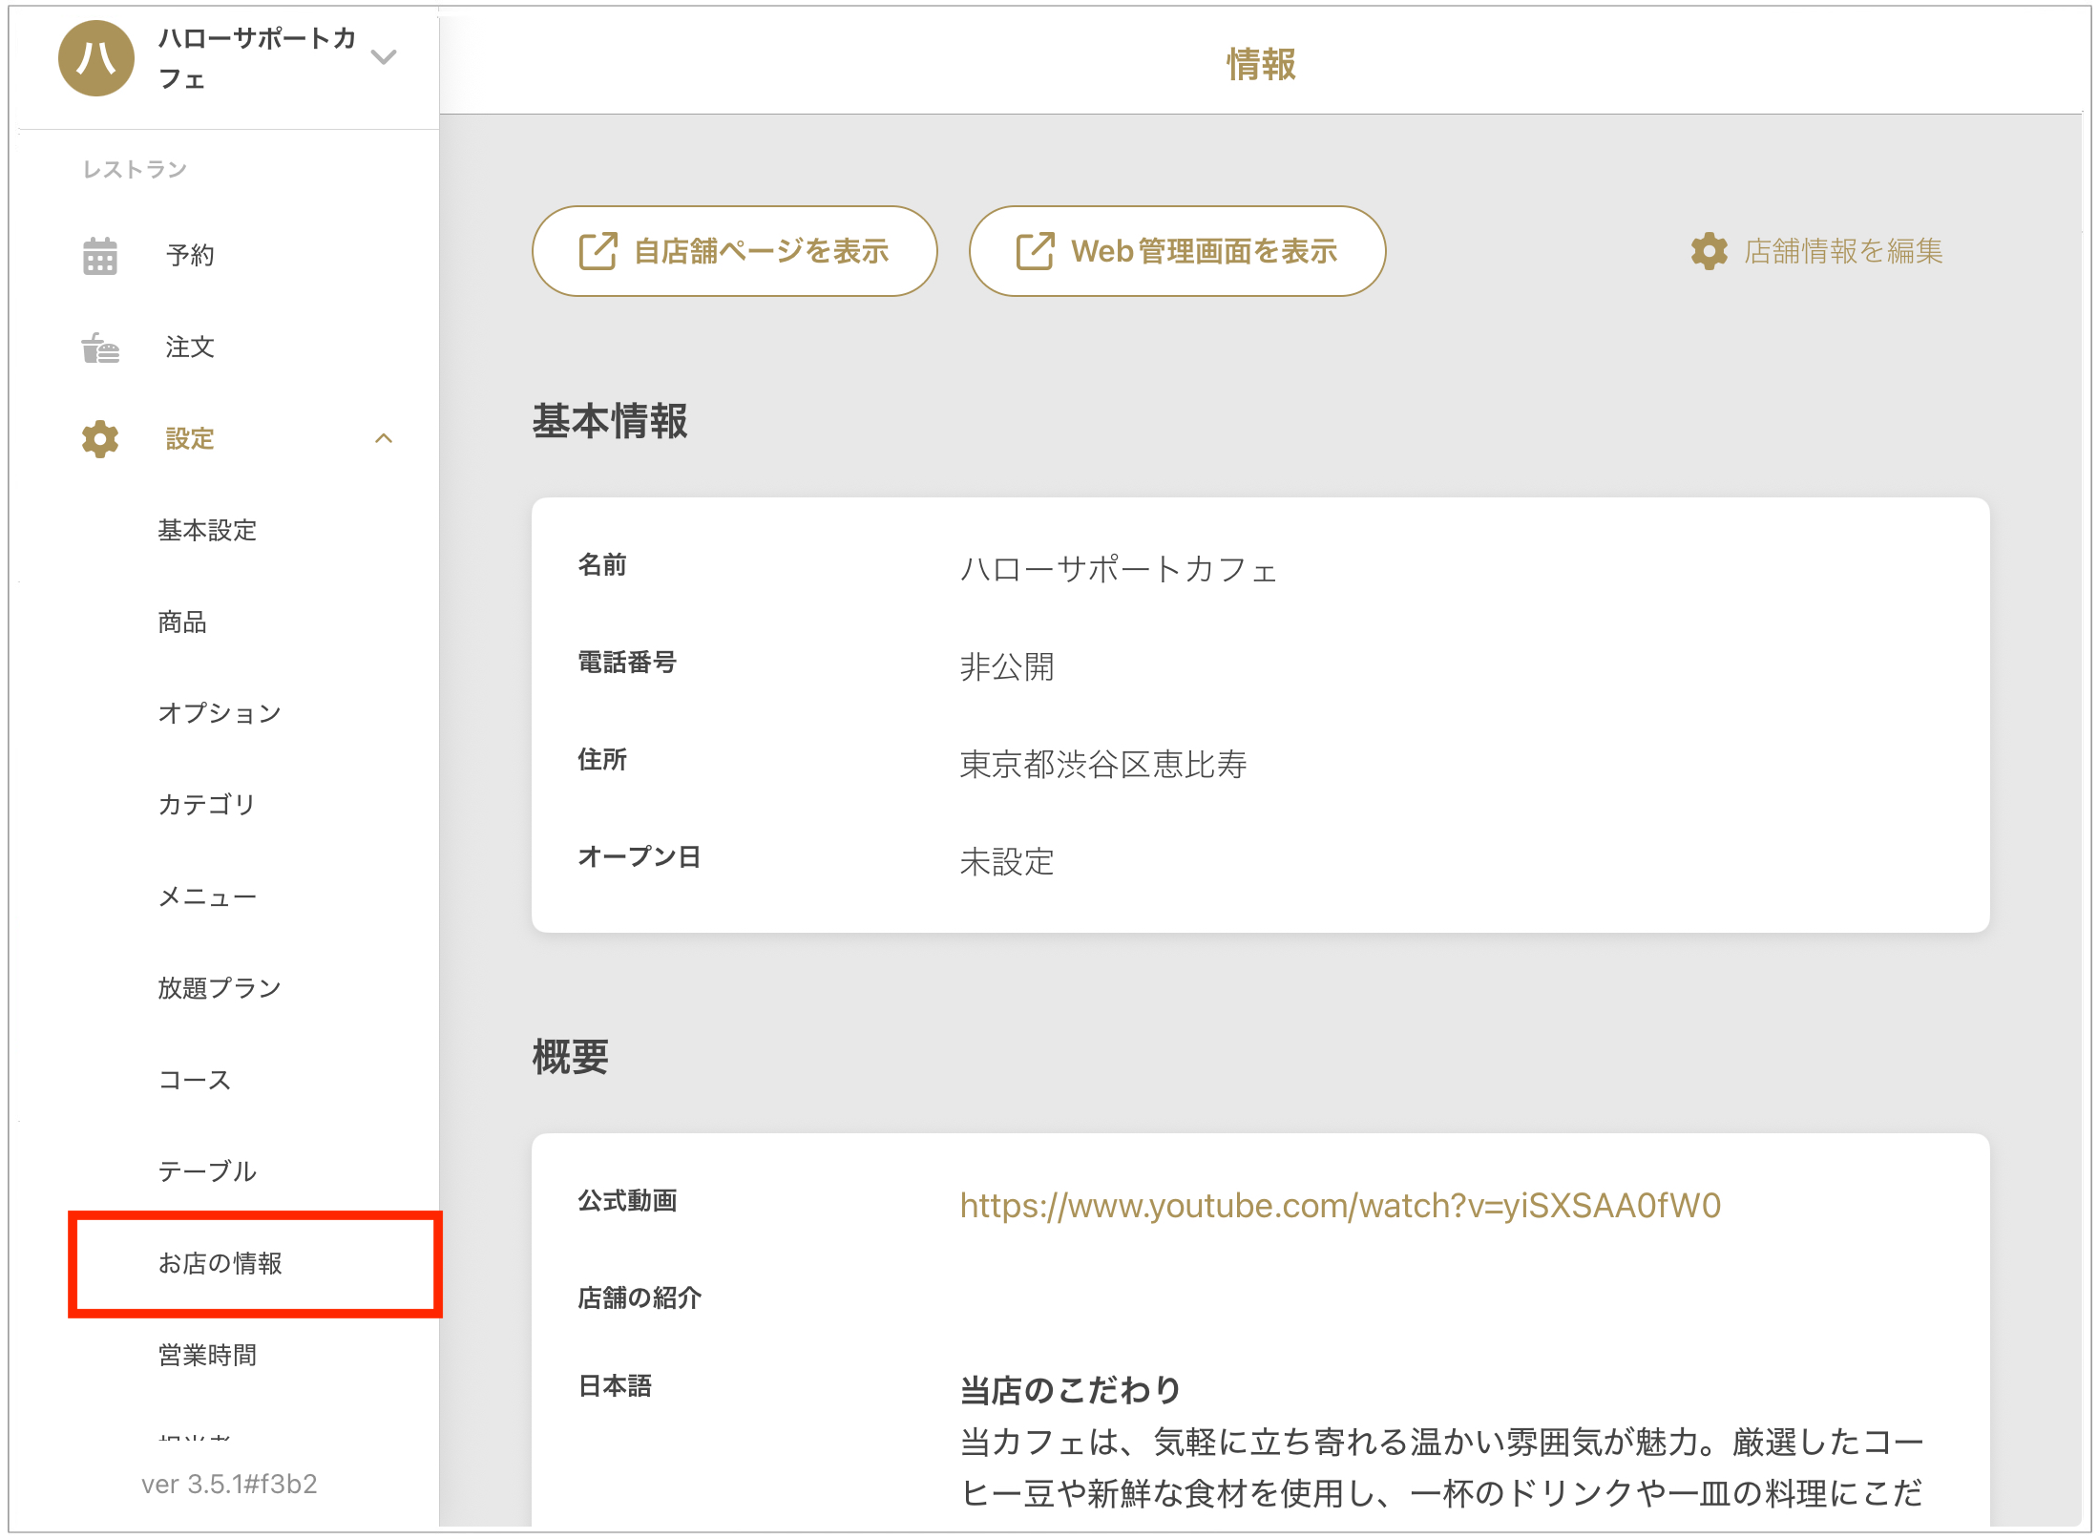Open 商品 settings page

pos(182,622)
